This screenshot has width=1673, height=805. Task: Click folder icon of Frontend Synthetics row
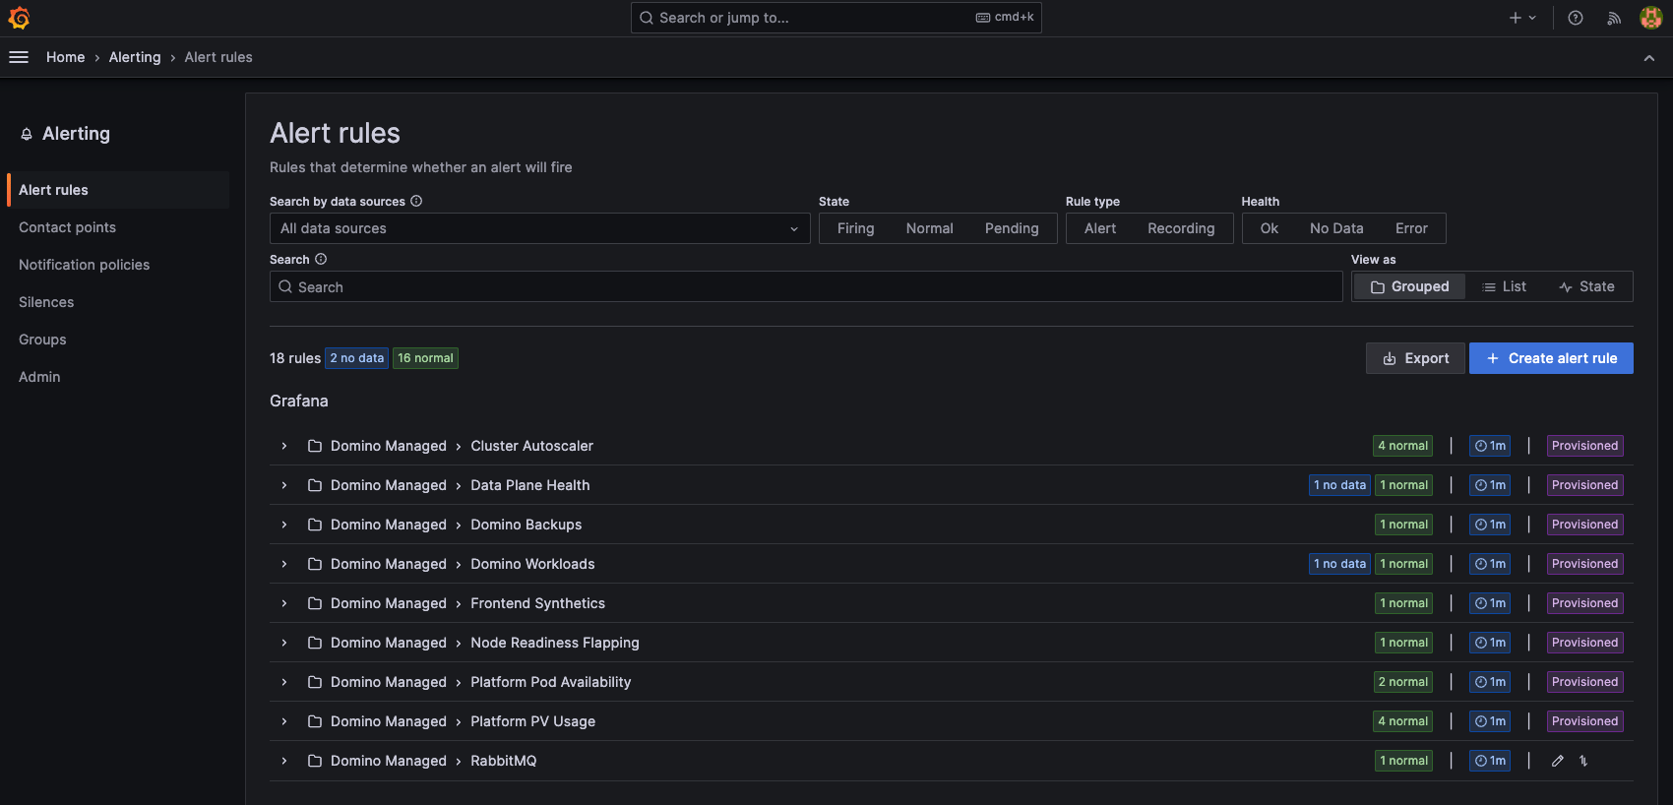click(x=315, y=603)
